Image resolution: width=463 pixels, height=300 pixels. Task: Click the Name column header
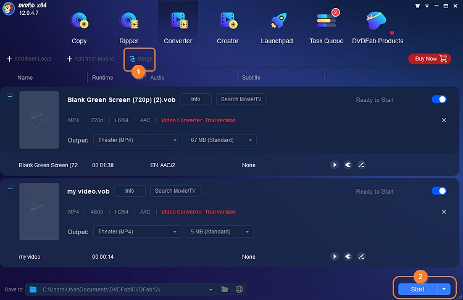[x=25, y=78]
